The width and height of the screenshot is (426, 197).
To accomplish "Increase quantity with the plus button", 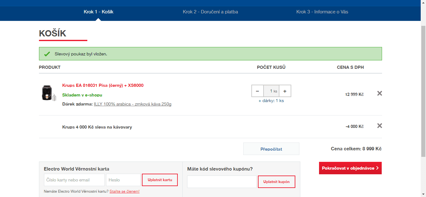I will point(285,91).
